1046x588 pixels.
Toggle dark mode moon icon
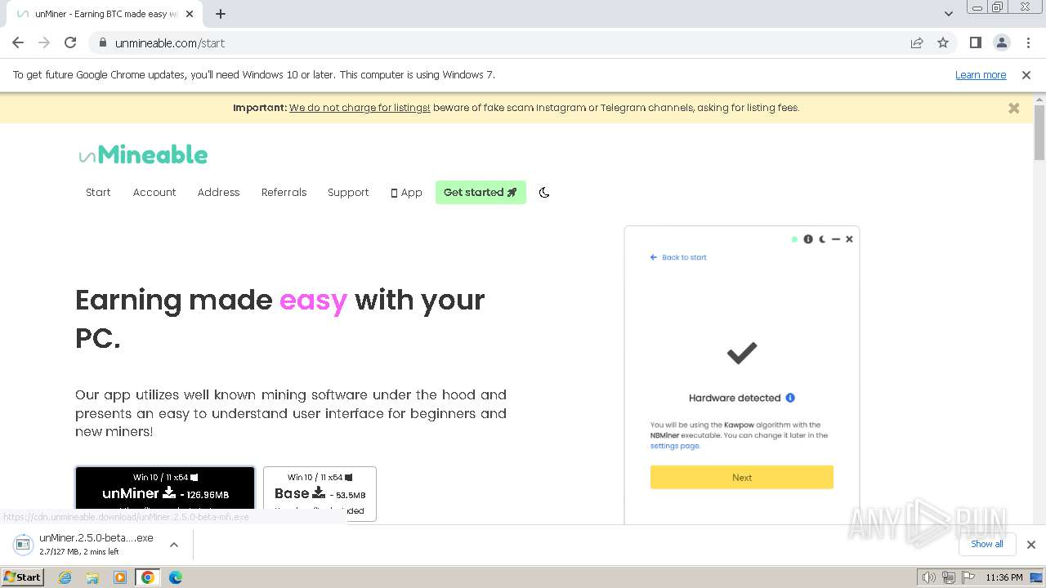point(544,193)
